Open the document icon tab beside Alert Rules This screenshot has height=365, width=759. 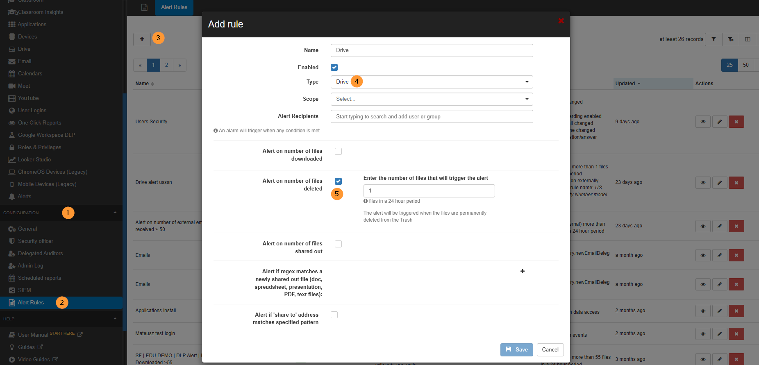point(144,7)
